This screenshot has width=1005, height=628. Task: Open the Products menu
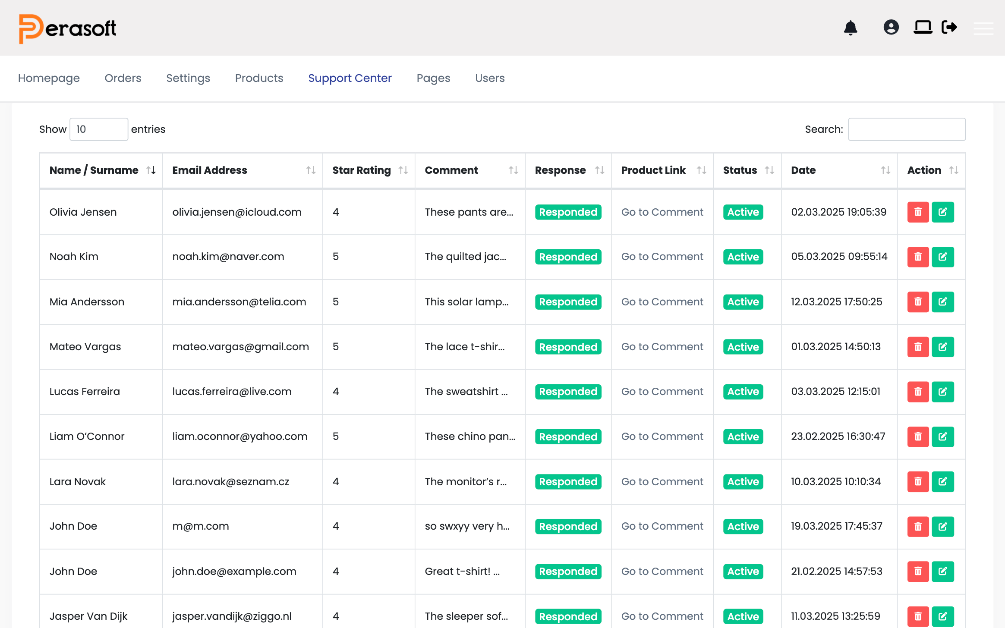259,78
